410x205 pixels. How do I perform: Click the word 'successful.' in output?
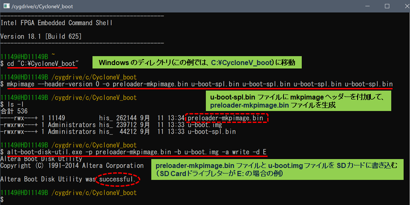(117, 179)
